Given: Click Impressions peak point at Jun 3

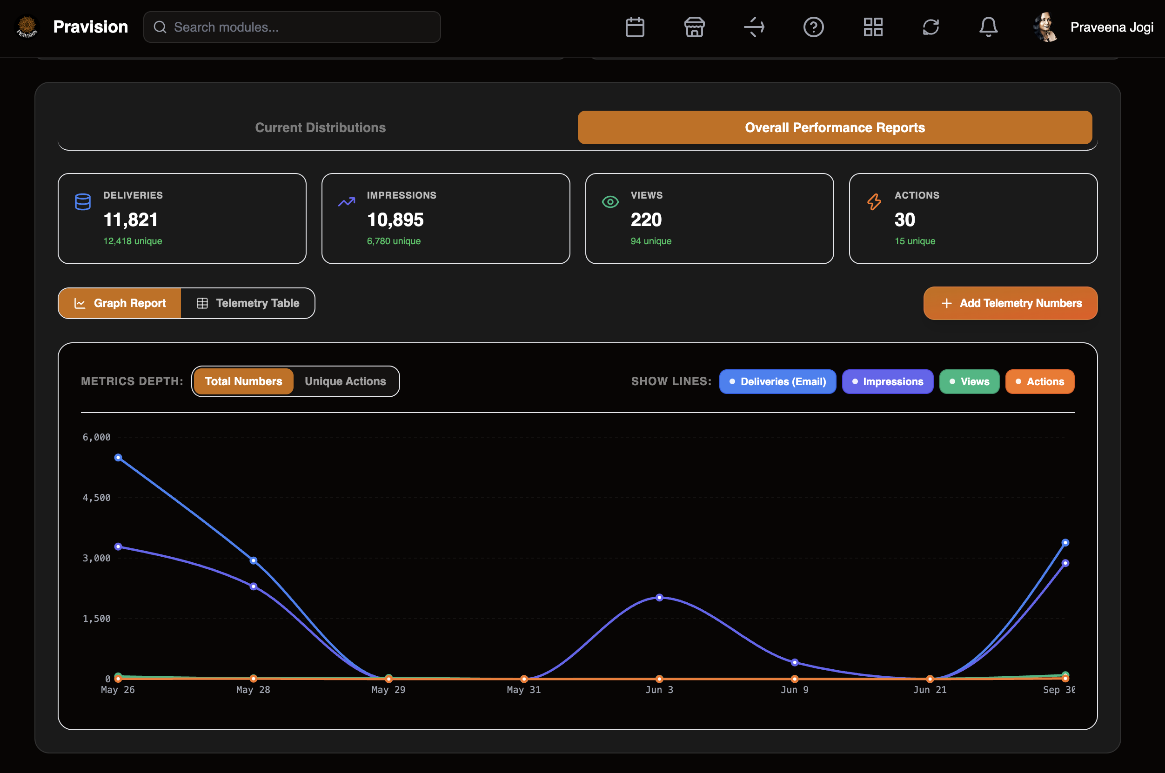Looking at the screenshot, I should coord(659,598).
